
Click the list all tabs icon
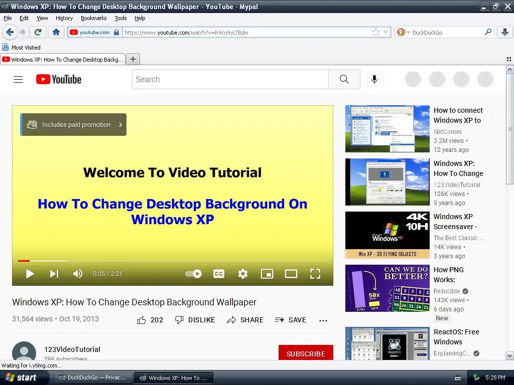509,59
